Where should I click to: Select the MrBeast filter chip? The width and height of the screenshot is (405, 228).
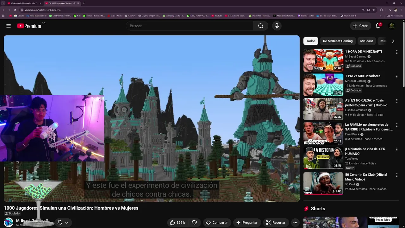(366, 41)
